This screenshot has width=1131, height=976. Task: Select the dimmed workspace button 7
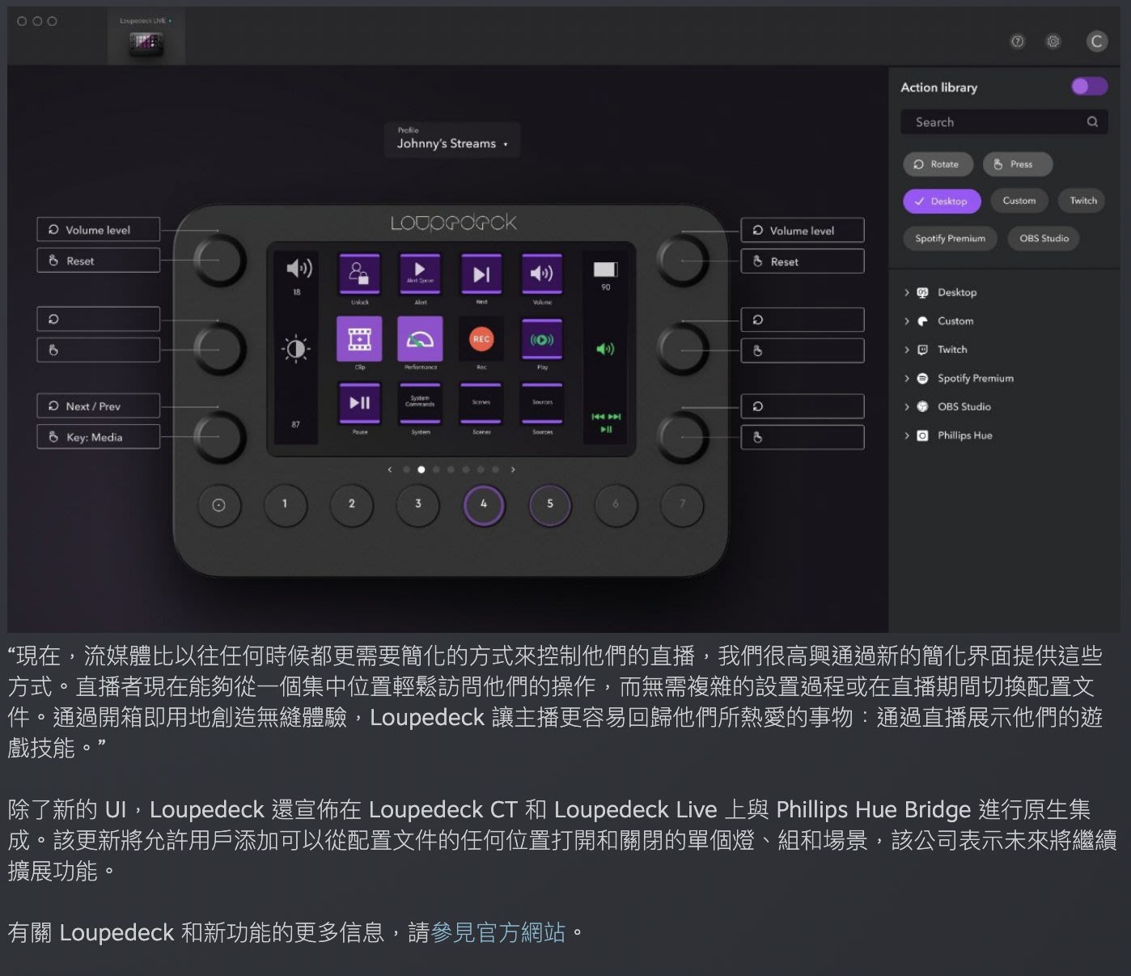(682, 505)
